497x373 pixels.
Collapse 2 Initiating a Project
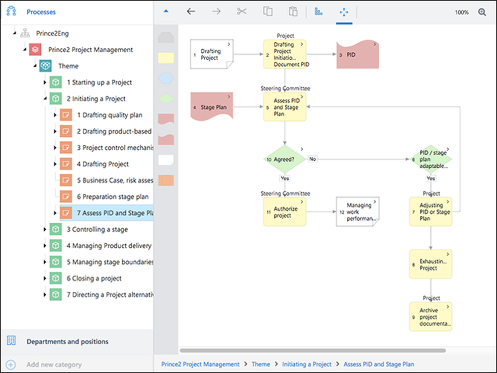tap(45, 98)
